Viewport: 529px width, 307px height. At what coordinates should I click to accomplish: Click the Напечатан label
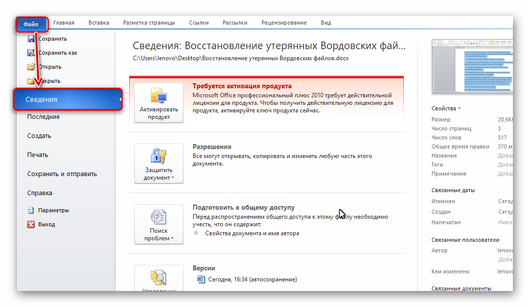446,223
